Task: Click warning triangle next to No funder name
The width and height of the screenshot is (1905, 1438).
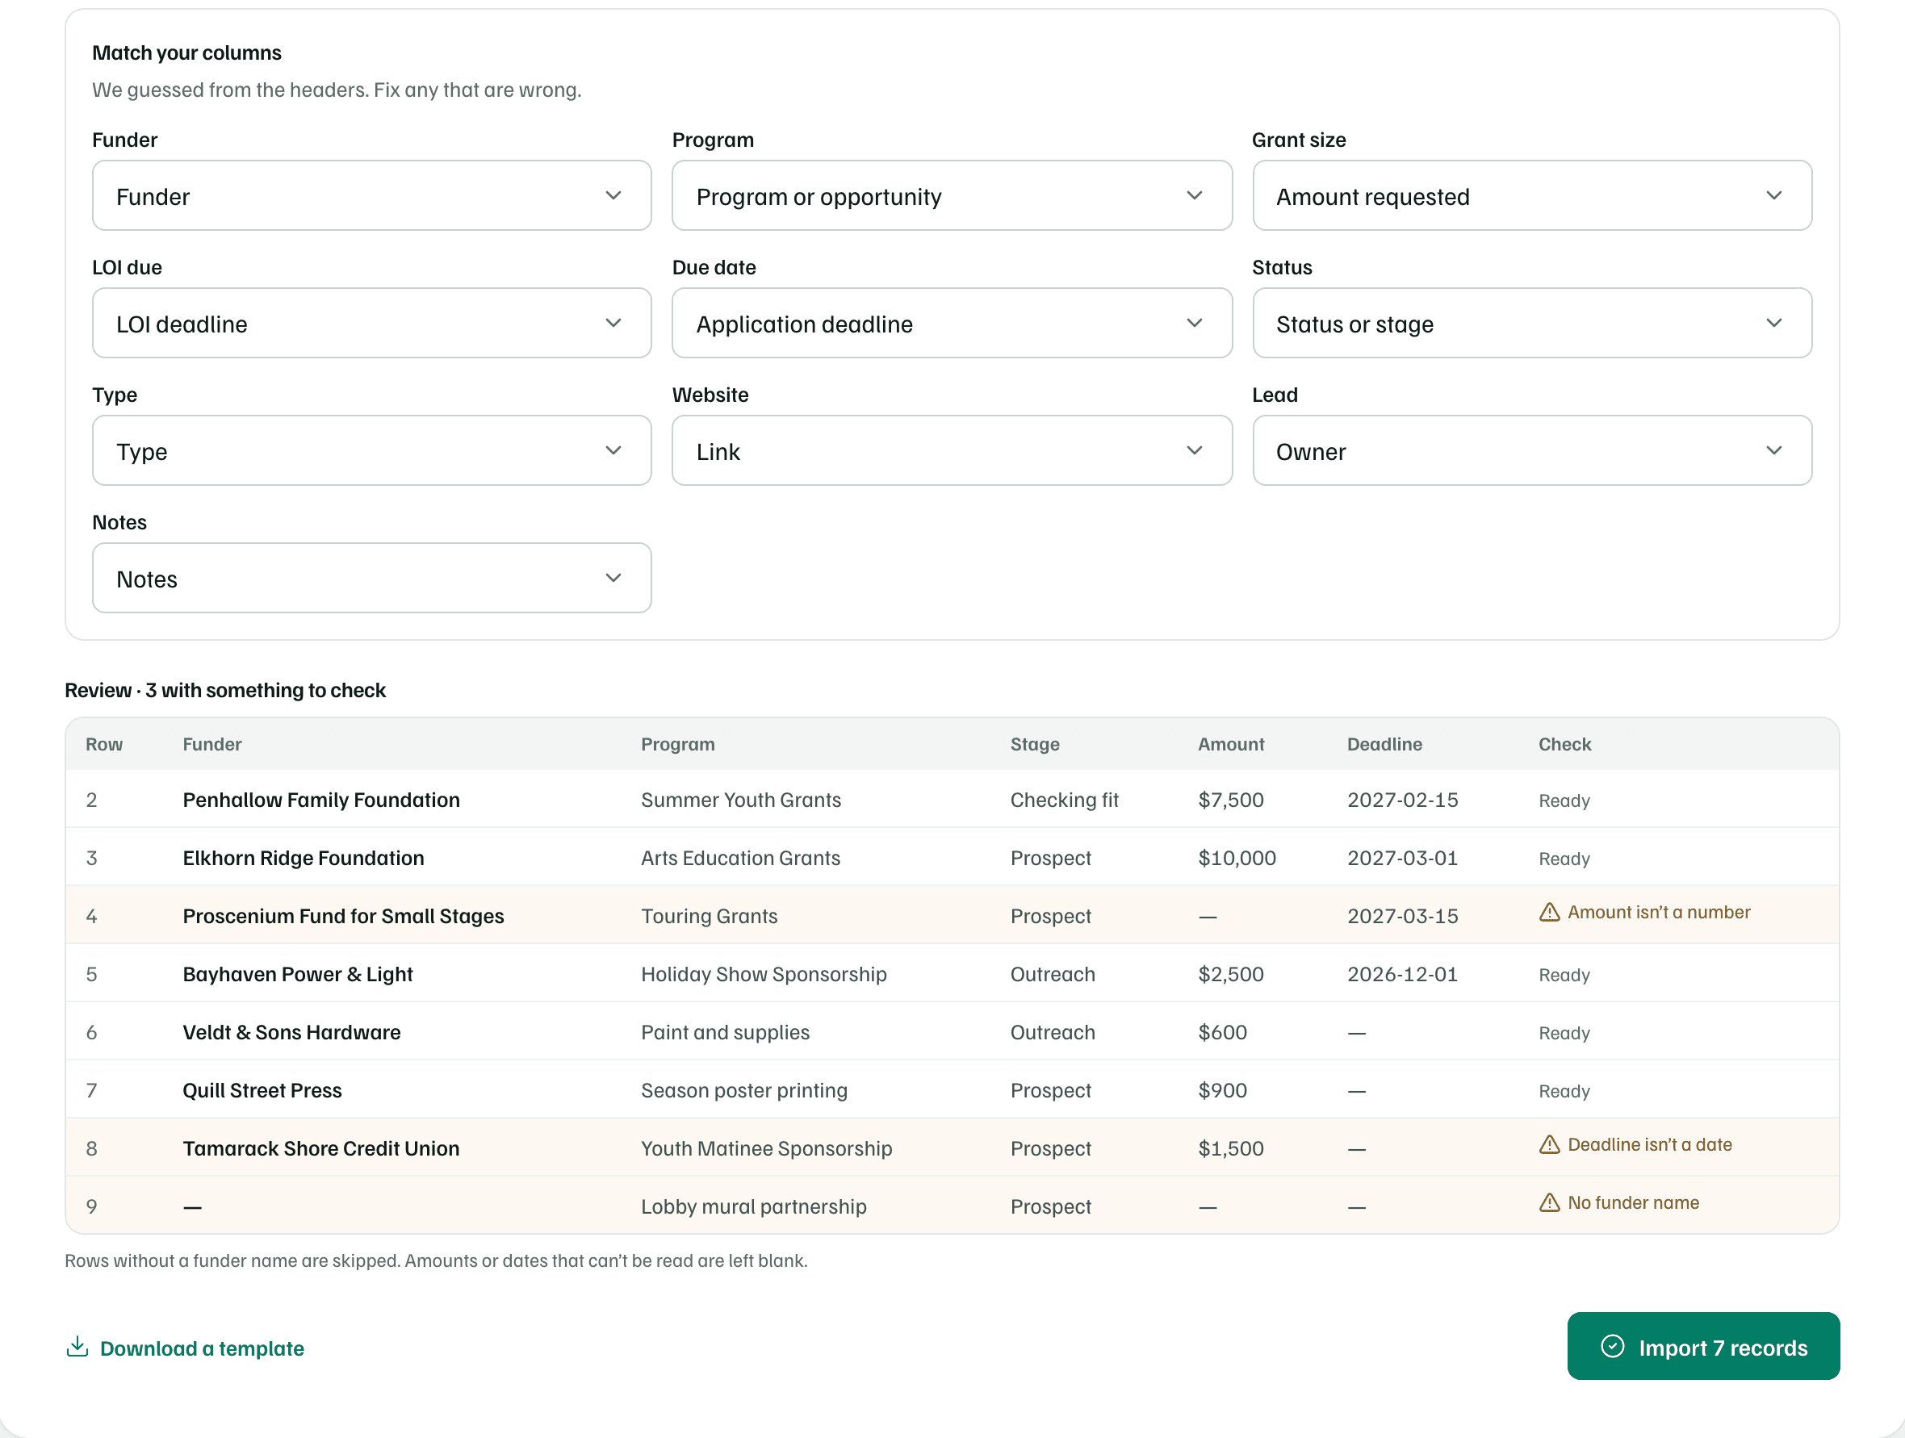Action: (1549, 1202)
